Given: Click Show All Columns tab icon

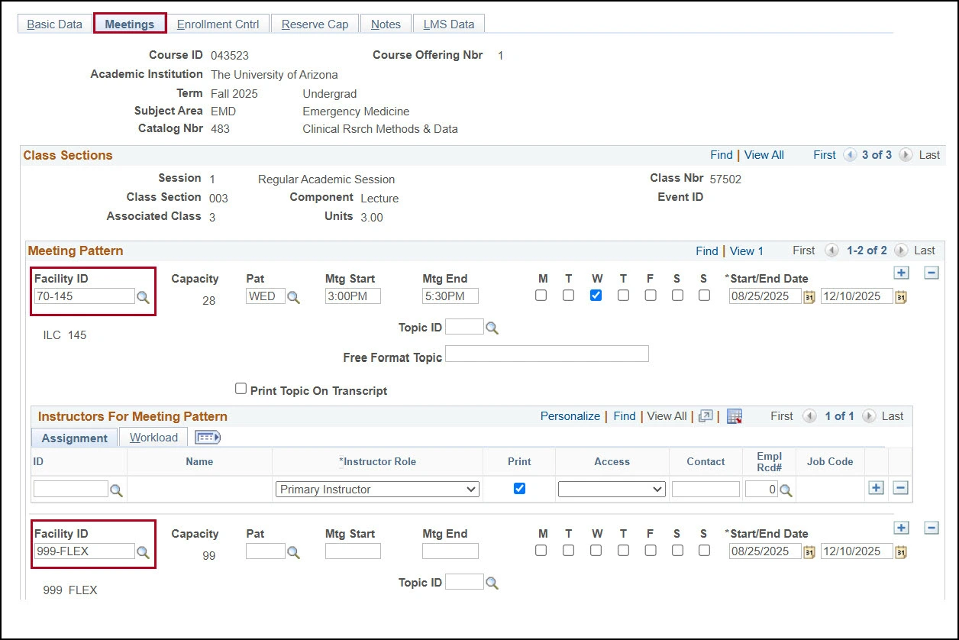Looking at the screenshot, I should [x=208, y=438].
